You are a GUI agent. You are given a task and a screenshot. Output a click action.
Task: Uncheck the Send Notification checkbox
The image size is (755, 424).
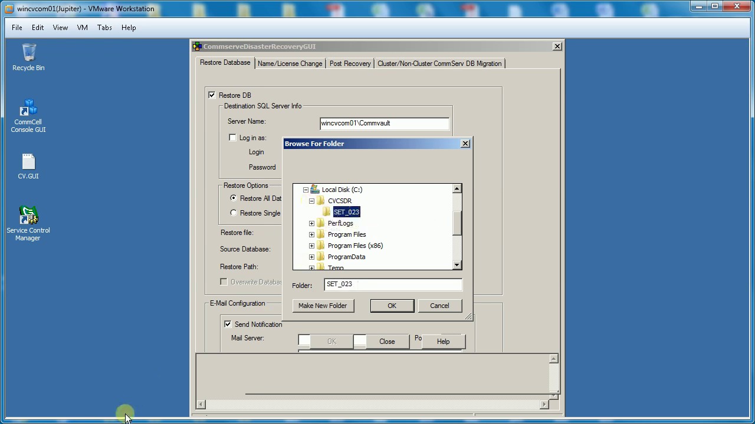click(x=228, y=324)
